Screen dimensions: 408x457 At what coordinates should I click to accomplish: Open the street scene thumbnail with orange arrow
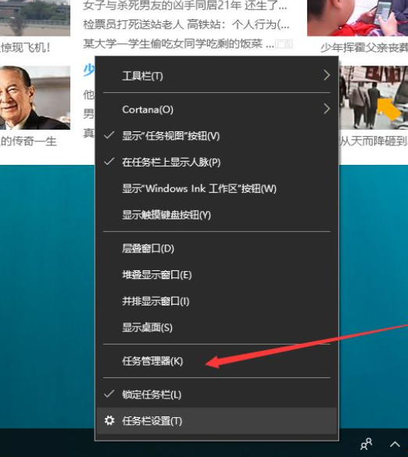tap(374, 98)
